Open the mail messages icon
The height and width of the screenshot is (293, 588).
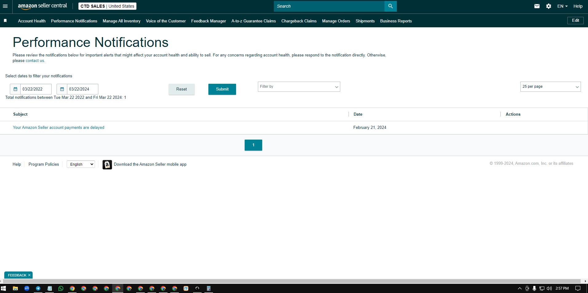537,6
